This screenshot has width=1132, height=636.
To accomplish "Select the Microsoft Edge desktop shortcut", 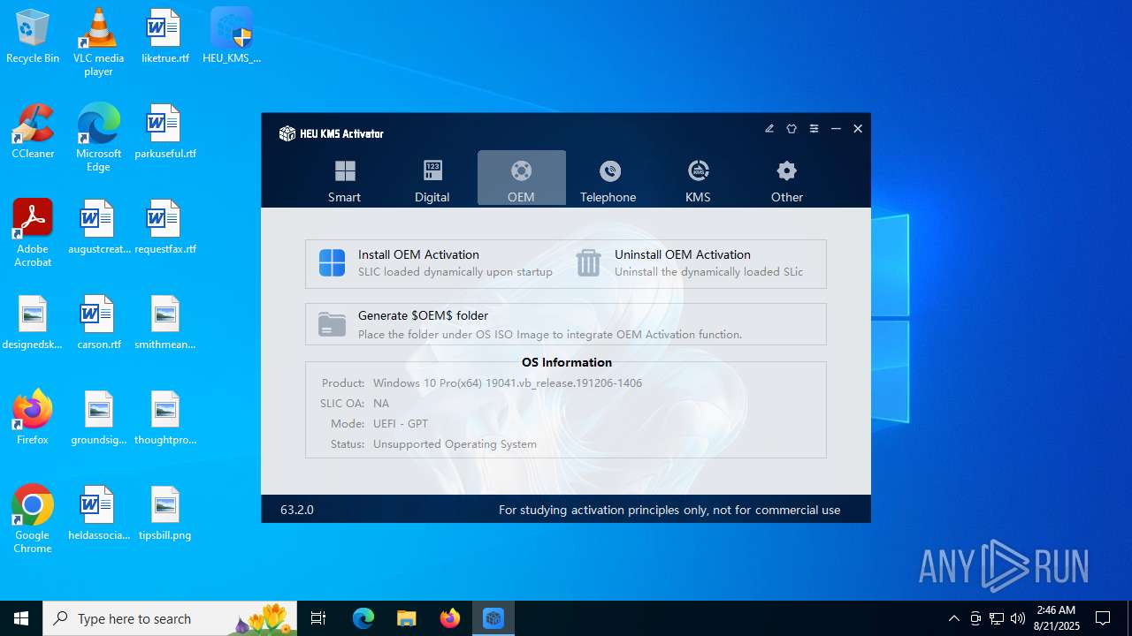I will pos(98,138).
